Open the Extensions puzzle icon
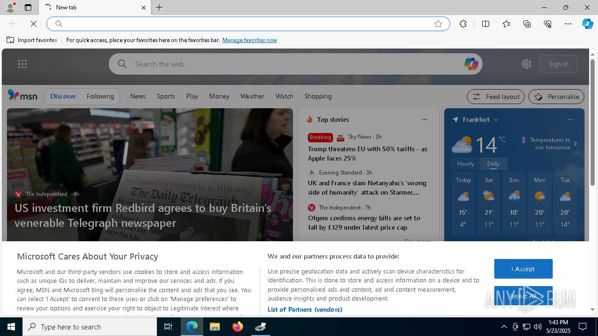The image size is (598, 336). tap(463, 24)
